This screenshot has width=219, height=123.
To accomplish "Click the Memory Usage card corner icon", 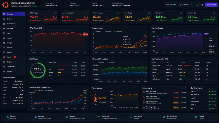I will [118, 13].
